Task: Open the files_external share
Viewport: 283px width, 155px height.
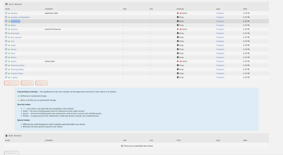Action: pos(16,37)
